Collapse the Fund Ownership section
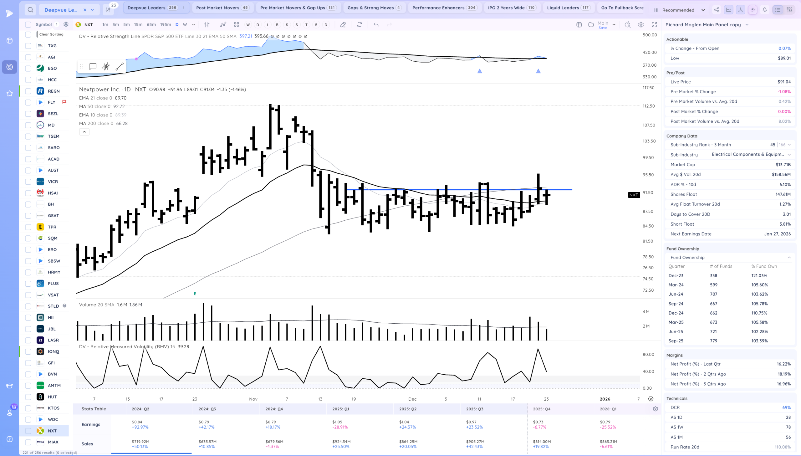Screen dimensions: 801x456 (x=789, y=258)
